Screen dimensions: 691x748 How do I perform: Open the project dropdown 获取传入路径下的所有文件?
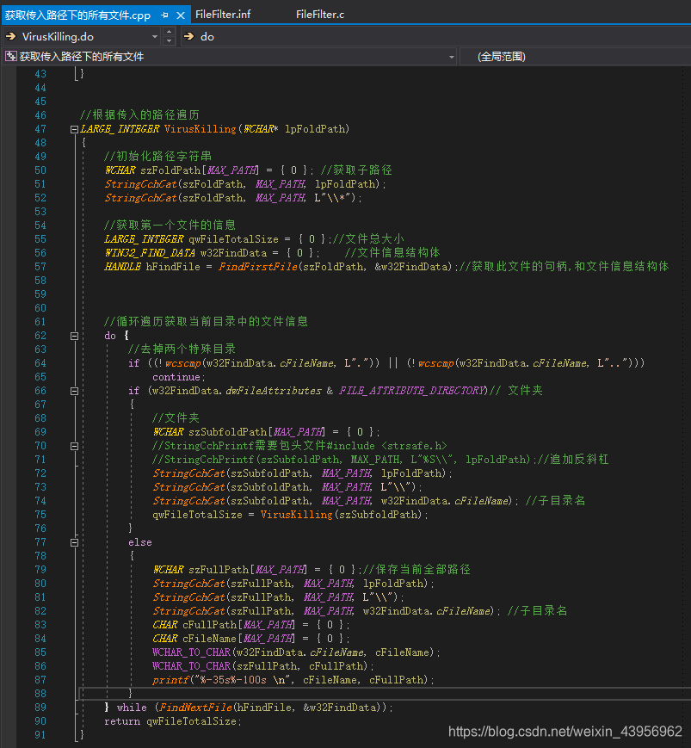click(x=451, y=57)
